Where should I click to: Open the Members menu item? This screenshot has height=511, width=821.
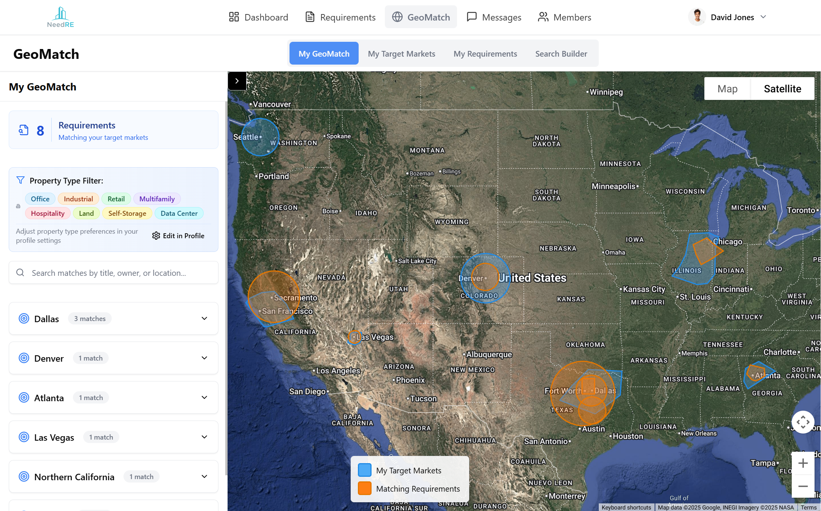pyautogui.click(x=565, y=17)
